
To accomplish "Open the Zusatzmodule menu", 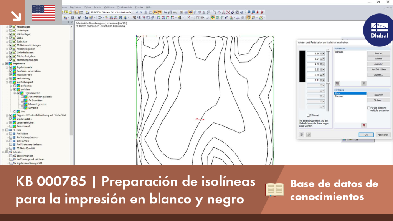I will point(125,7).
